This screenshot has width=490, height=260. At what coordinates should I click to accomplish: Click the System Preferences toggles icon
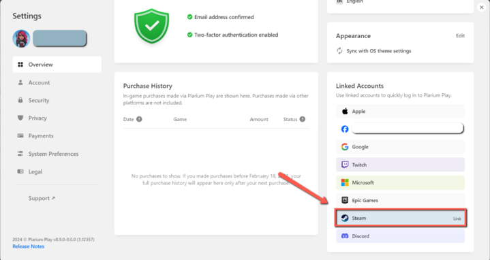[x=20, y=154]
